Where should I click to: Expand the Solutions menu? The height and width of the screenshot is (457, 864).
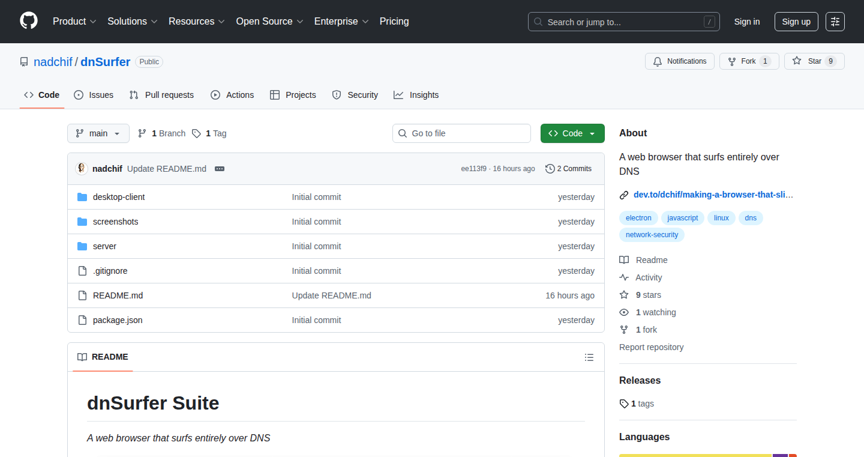pyautogui.click(x=133, y=22)
